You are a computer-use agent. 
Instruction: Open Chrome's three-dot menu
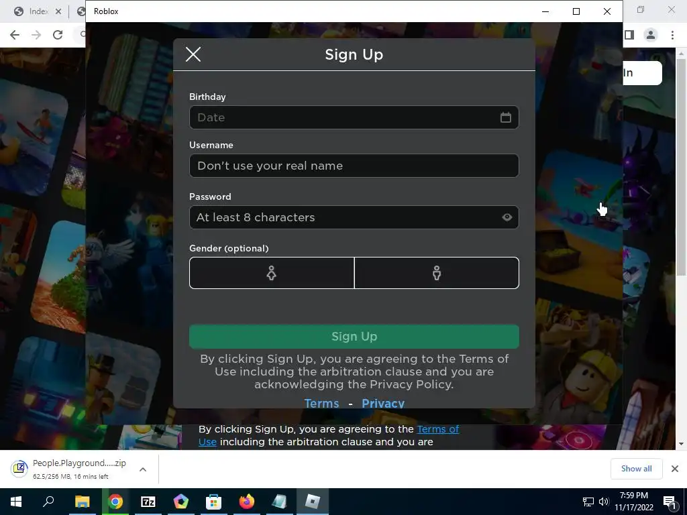coord(672,35)
